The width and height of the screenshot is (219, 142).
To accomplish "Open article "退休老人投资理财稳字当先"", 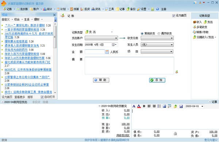I will tap(22, 46).
